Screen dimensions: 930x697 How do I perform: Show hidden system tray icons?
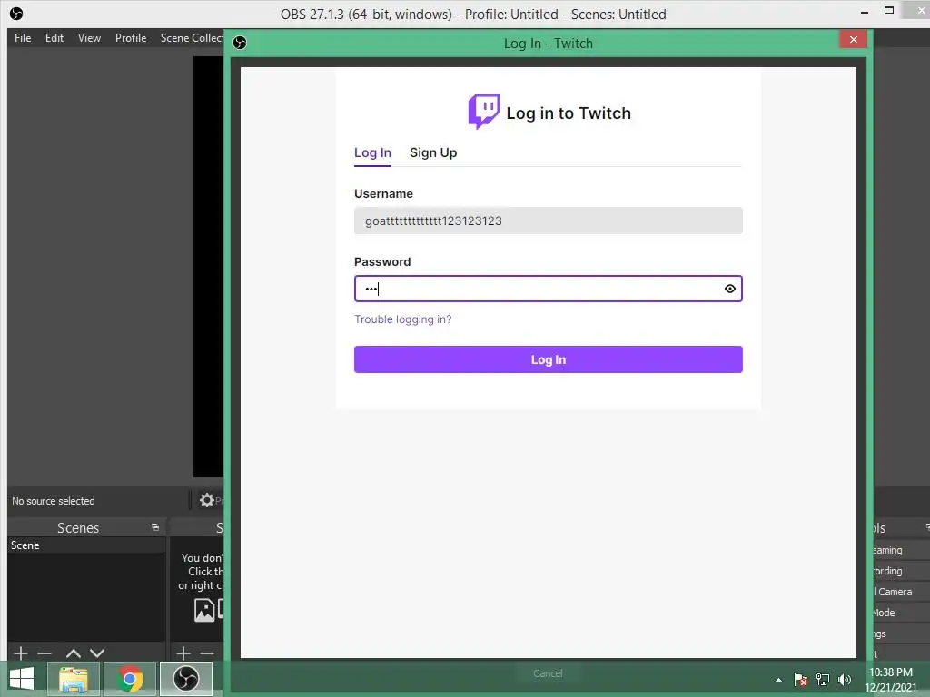pos(778,680)
